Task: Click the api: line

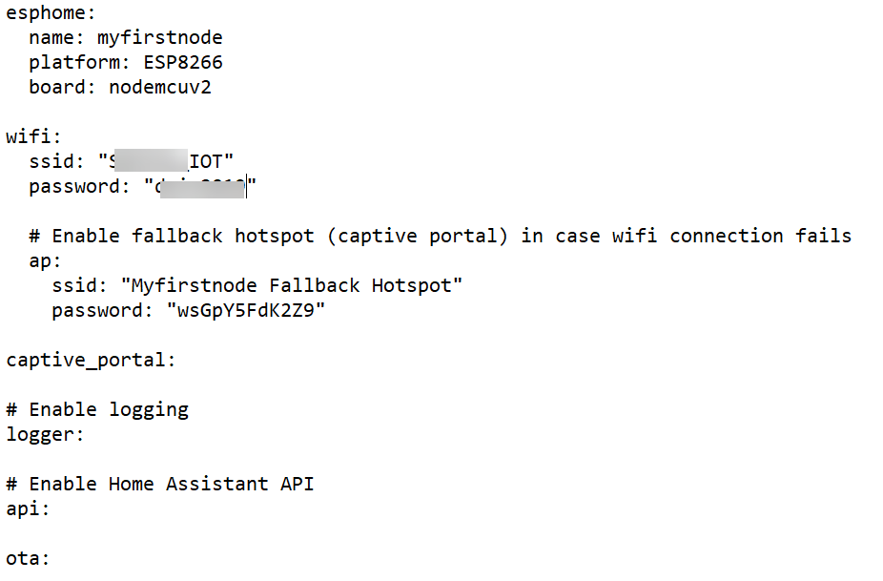Action: coord(27,508)
